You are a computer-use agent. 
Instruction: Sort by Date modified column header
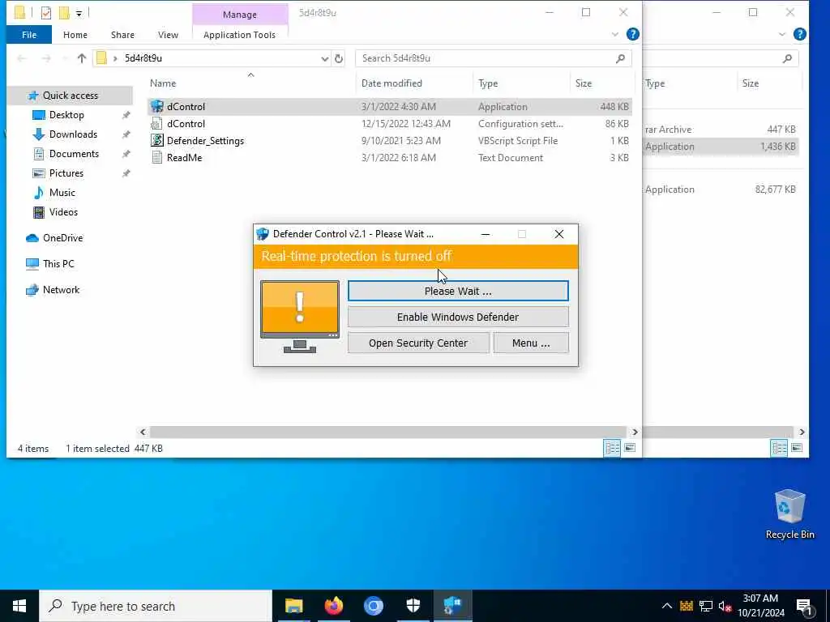tap(414, 83)
